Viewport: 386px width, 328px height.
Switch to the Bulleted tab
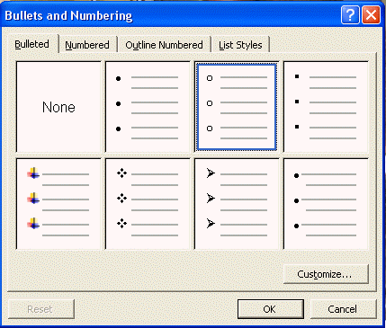point(32,44)
